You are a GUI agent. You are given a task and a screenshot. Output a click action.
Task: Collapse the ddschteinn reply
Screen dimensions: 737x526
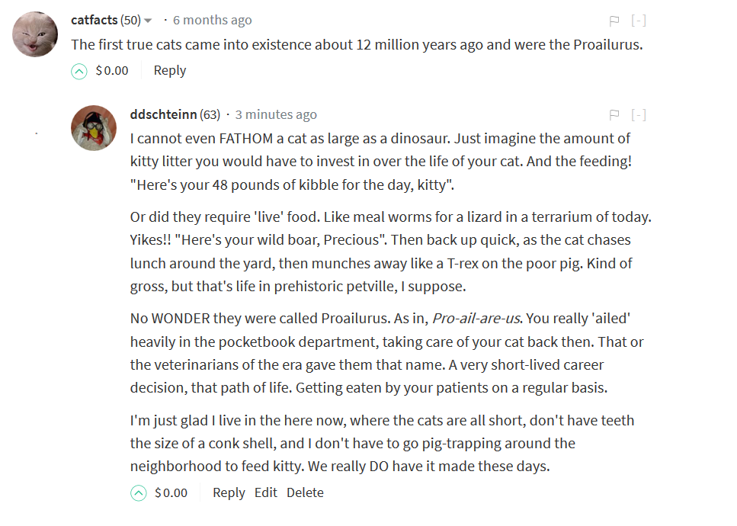click(638, 114)
